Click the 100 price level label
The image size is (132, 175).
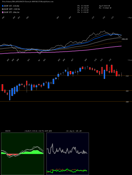tap(127, 102)
